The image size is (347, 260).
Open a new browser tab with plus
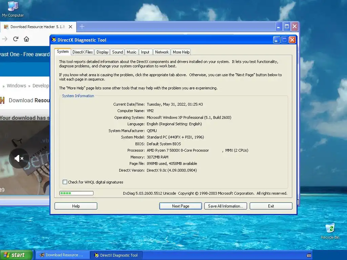point(82,26)
